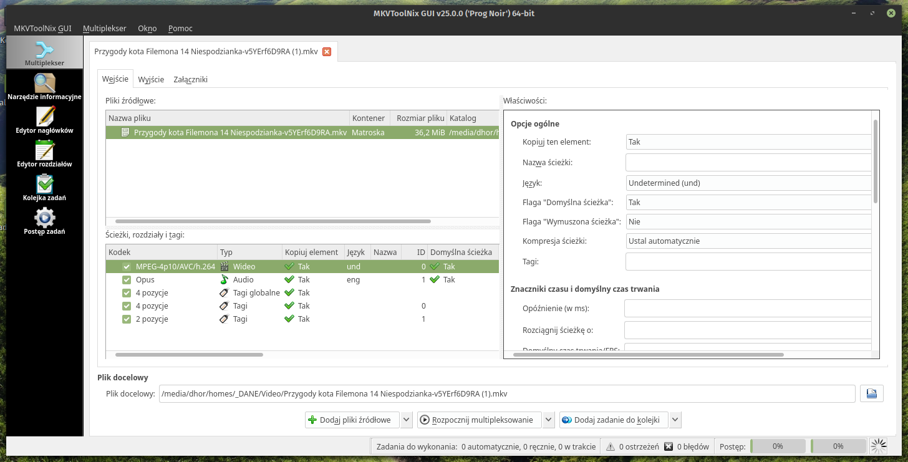Open the Flaga Wymuszona ścieżka dropdown
This screenshot has width=908, height=462.
click(748, 221)
